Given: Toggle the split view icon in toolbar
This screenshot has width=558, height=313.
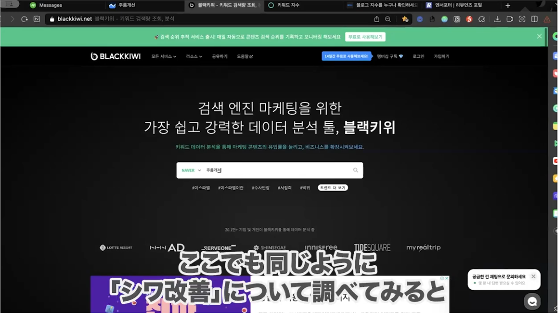Looking at the screenshot, I should [534, 19].
